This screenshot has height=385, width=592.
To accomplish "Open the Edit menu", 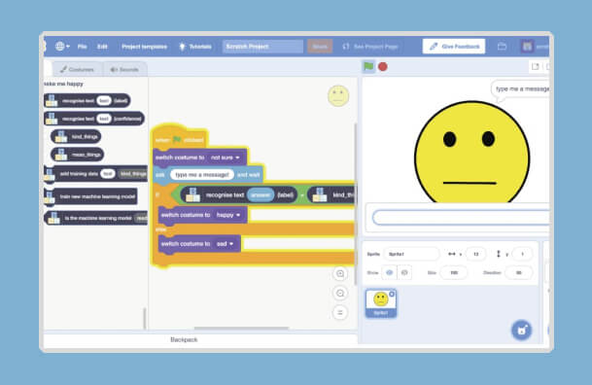I will 102,47.
